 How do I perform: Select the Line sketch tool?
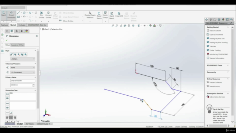point(18,13)
